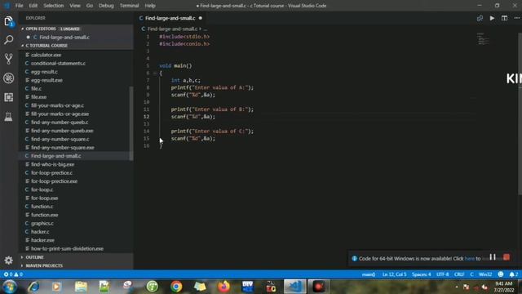
Task: Open find-any-number-square.c file
Action: click(x=60, y=139)
